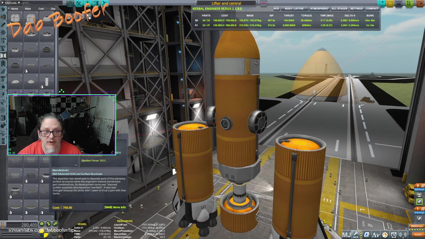Select stage 1 header in staging stack
The width and height of the screenshot is (425, 239).
tap(419, 208)
